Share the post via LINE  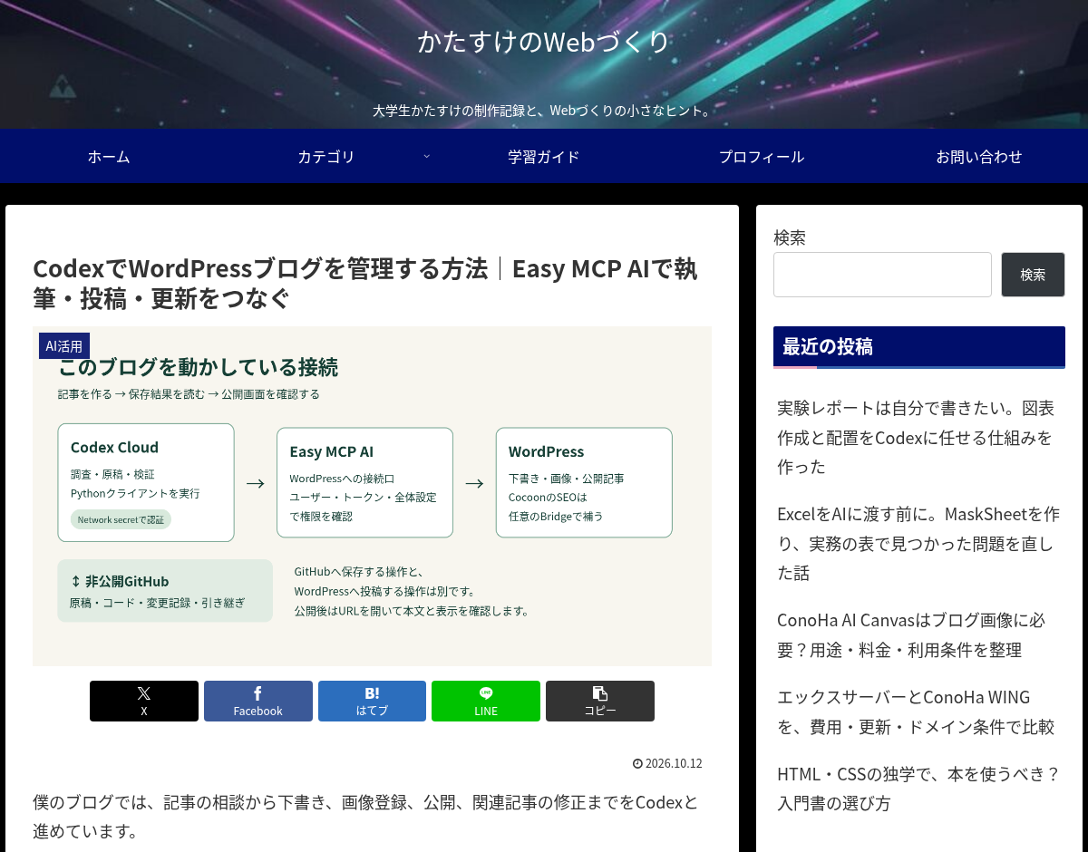click(x=486, y=701)
